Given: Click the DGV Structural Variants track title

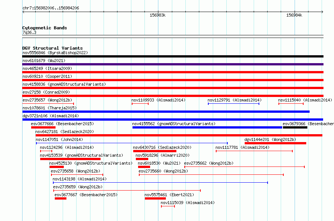Looking at the screenshot, I should tap(53, 48).
